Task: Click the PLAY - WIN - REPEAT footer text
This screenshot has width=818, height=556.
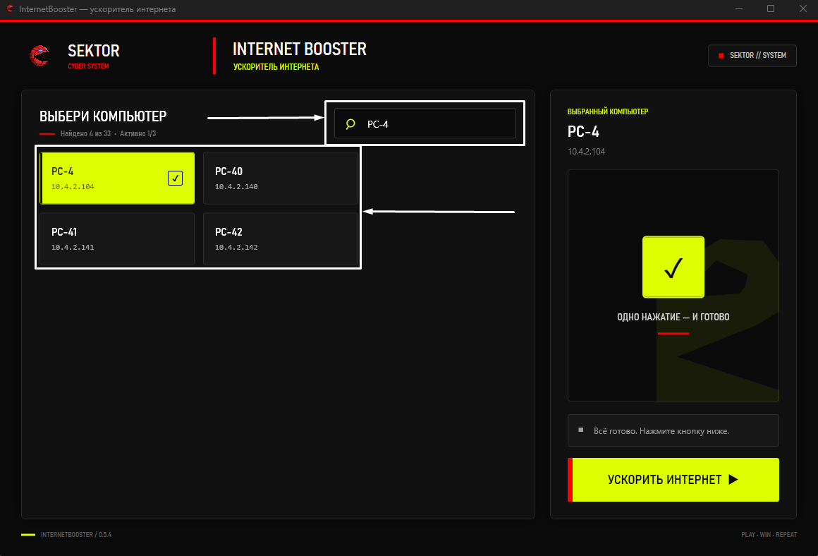Action: 769,535
